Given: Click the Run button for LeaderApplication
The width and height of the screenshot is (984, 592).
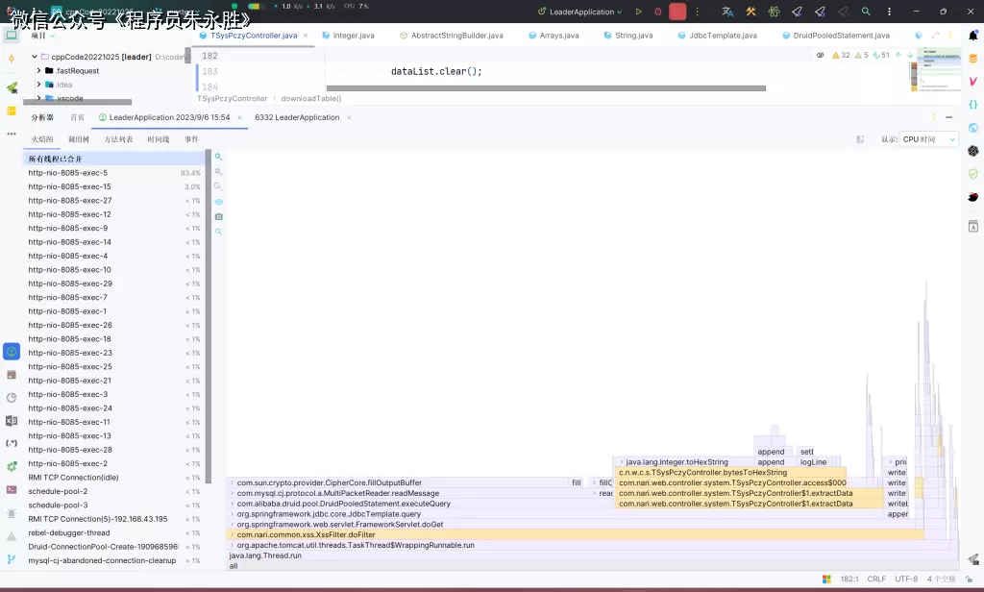Looking at the screenshot, I should click(639, 12).
